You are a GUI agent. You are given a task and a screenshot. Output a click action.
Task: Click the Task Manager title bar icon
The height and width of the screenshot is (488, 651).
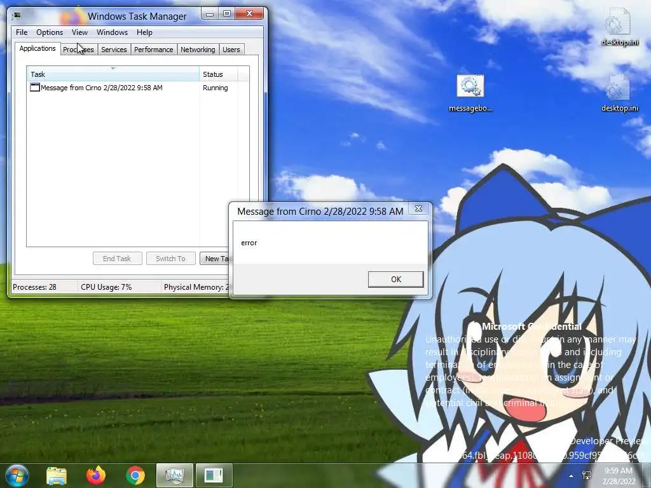[17, 16]
